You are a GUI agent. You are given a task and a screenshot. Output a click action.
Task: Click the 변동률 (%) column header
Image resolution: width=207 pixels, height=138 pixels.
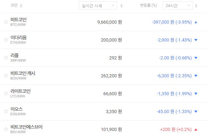148,6
